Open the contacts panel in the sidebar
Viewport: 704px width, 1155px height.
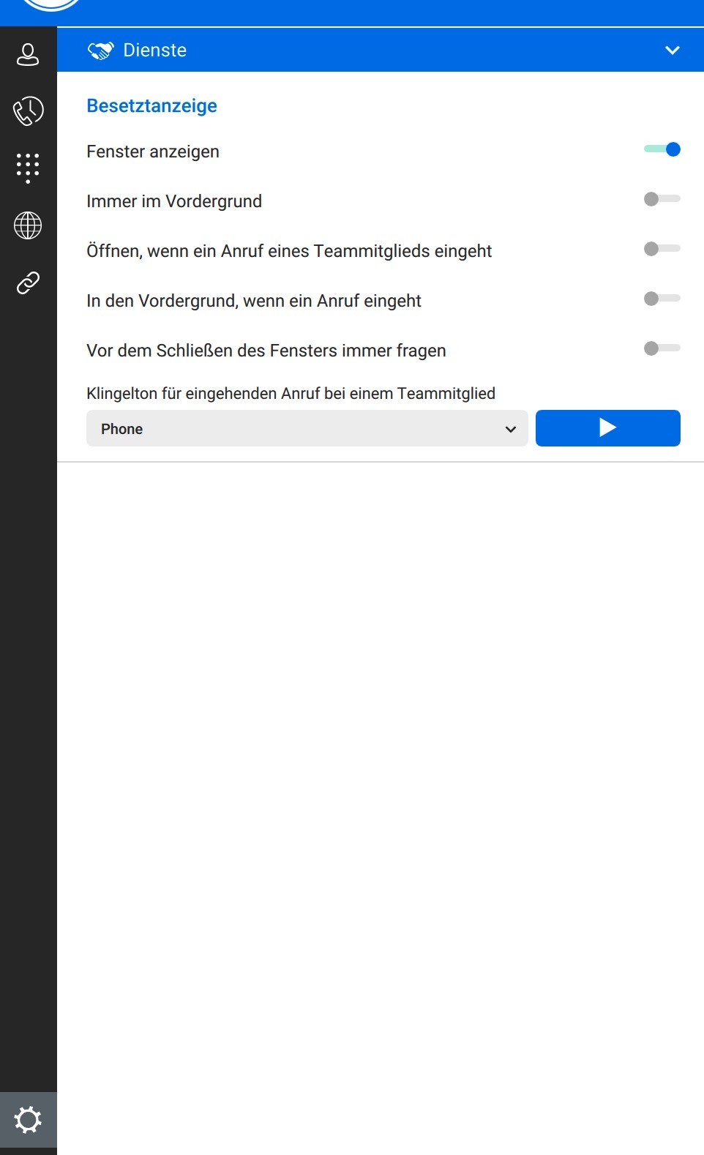point(28,54)
